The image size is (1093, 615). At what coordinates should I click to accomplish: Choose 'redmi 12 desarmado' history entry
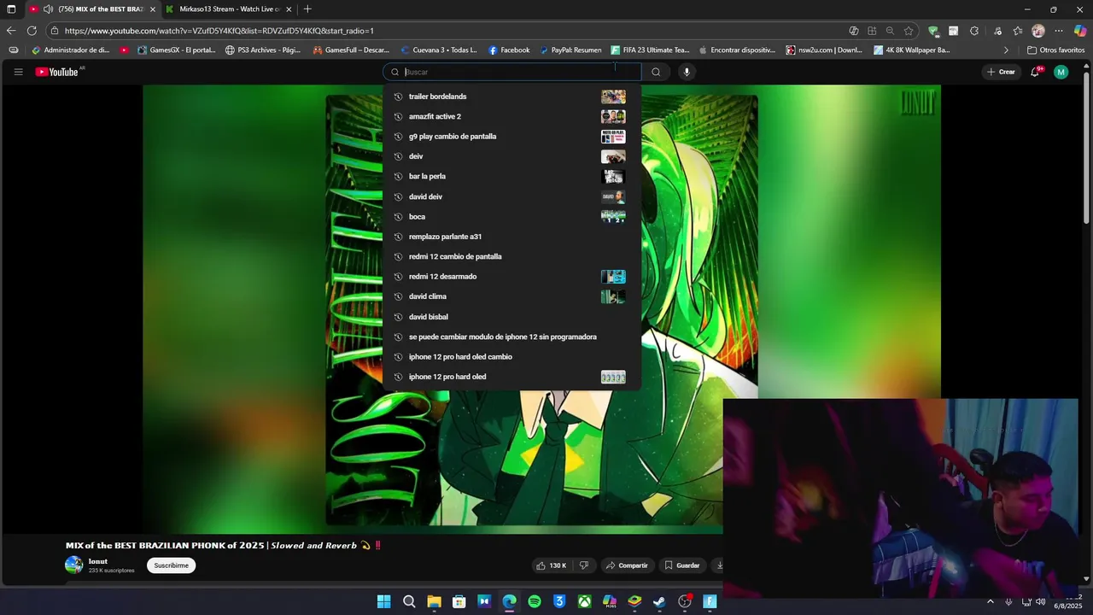pyautogui.click(x=511, y=277)
